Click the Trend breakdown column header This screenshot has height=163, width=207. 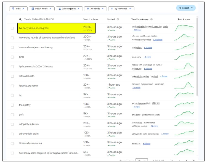(140, 19)
